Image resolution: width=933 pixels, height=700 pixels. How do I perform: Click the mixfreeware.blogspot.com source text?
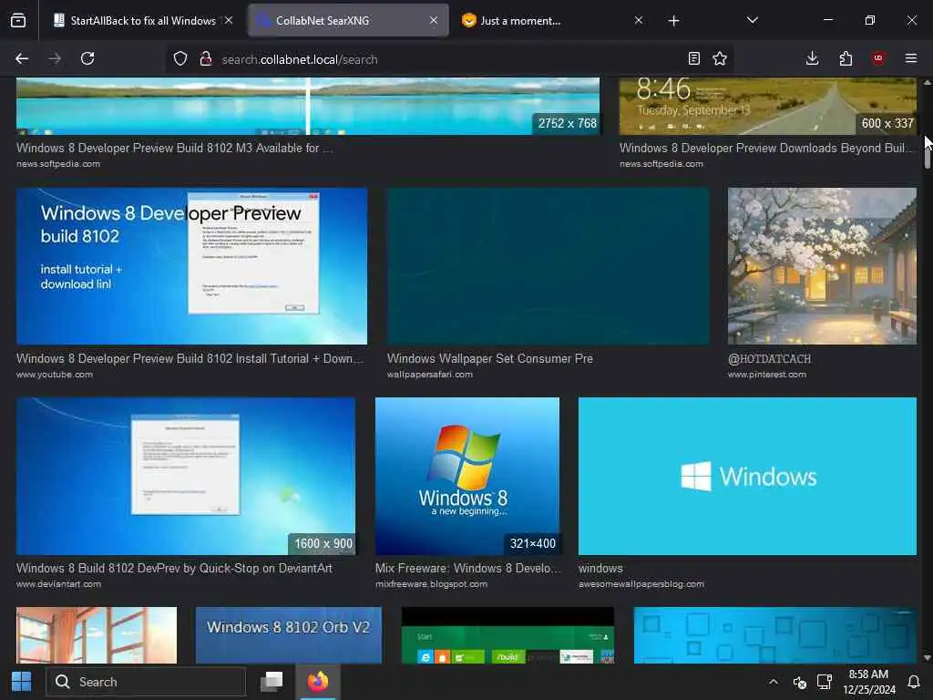click(431, 584)
